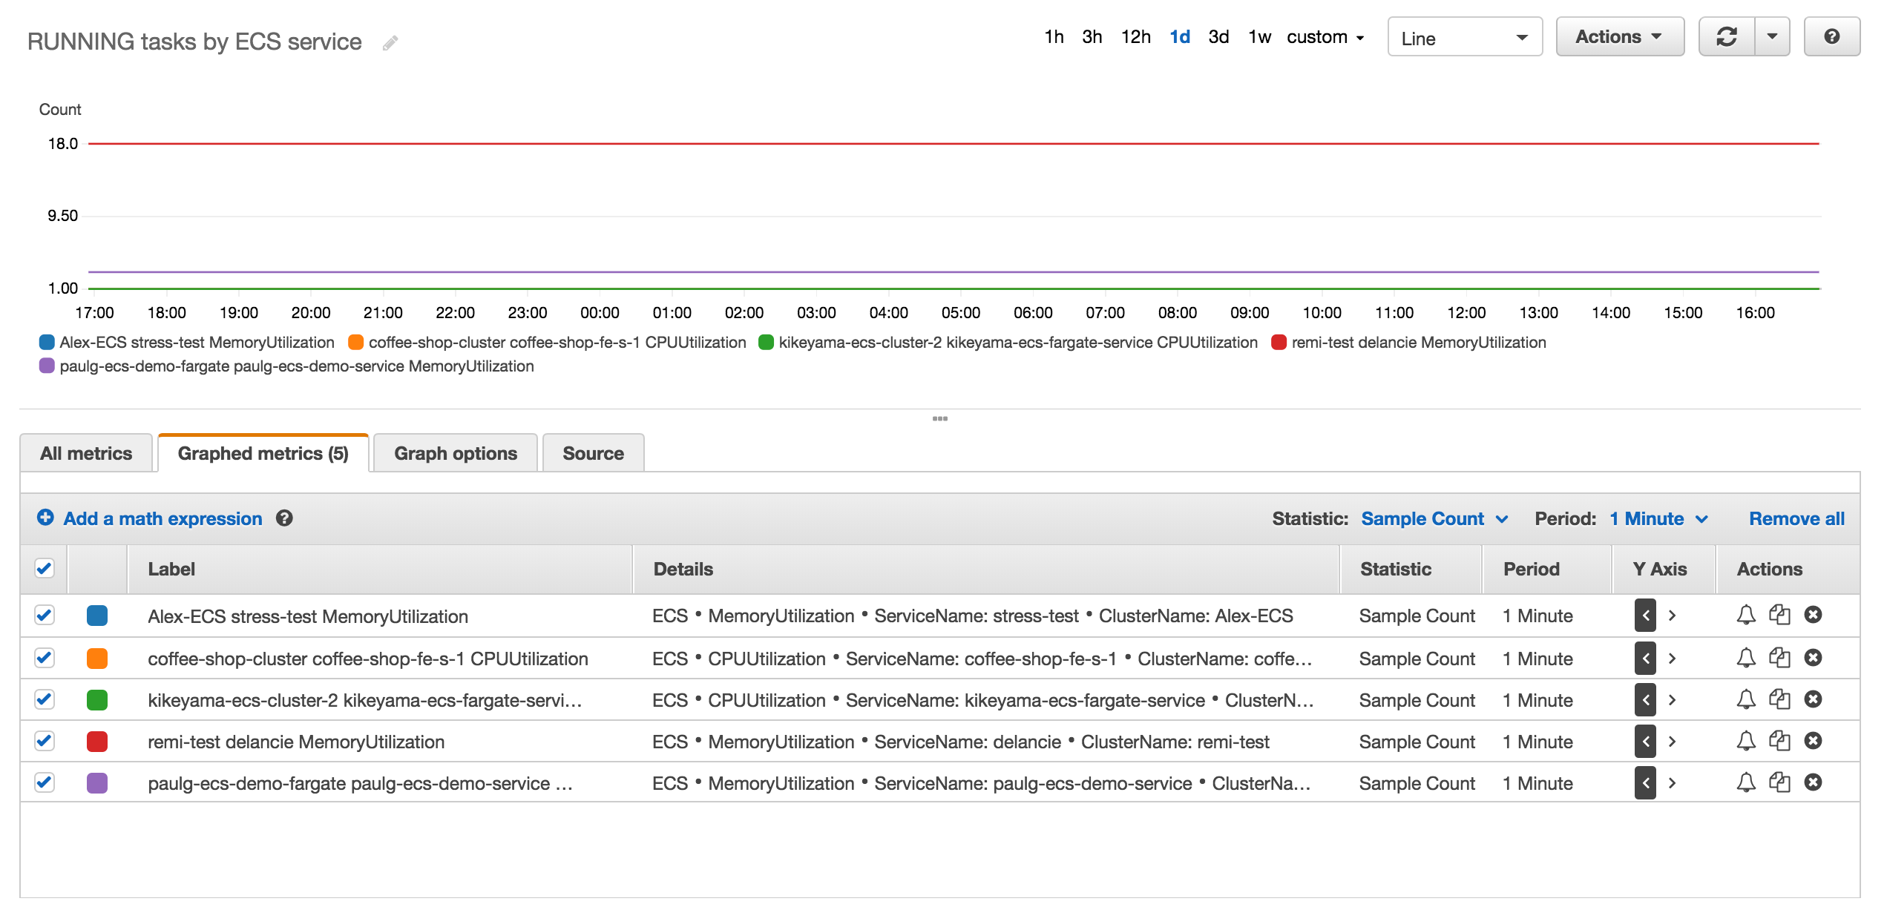Uncheck the remi-test delancie MemoryUtilization row
Viewport: 1887px width, 907px height.
point(44,741)
